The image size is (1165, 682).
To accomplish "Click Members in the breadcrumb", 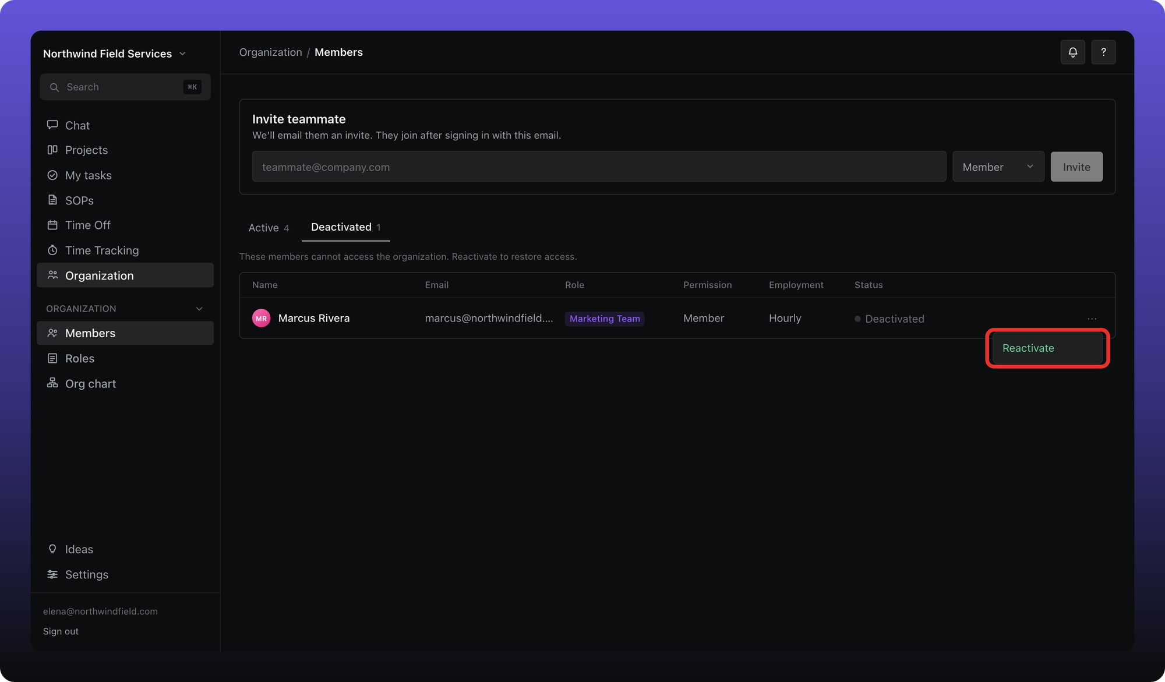I will point(338,52).
